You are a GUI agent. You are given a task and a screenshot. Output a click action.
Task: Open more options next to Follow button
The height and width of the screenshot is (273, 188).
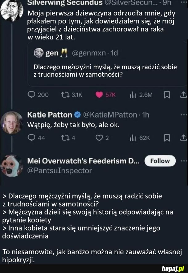coord(184,161)
